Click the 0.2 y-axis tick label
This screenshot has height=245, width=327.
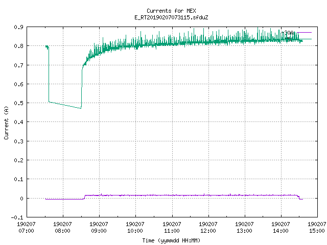(x=19, y=160)
